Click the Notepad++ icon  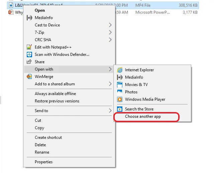[x=29, y=47]
